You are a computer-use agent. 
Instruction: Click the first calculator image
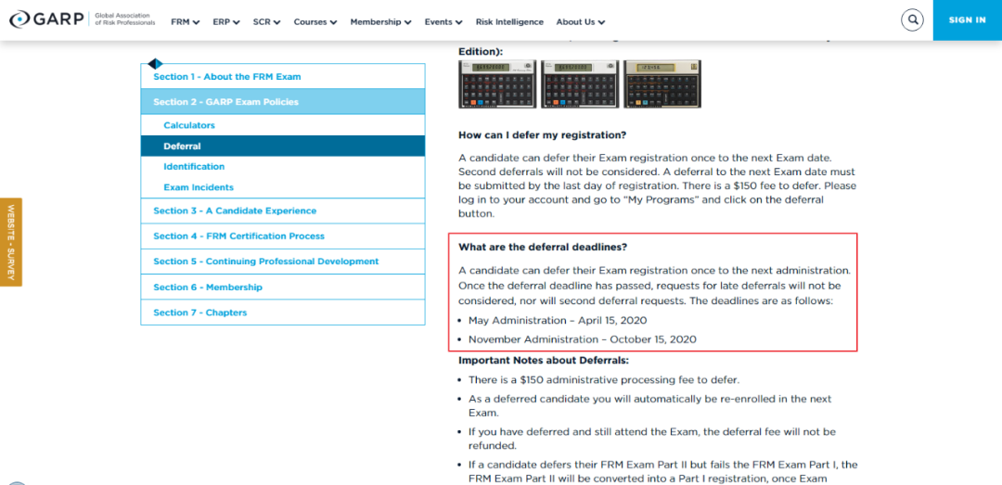point(496,84)
